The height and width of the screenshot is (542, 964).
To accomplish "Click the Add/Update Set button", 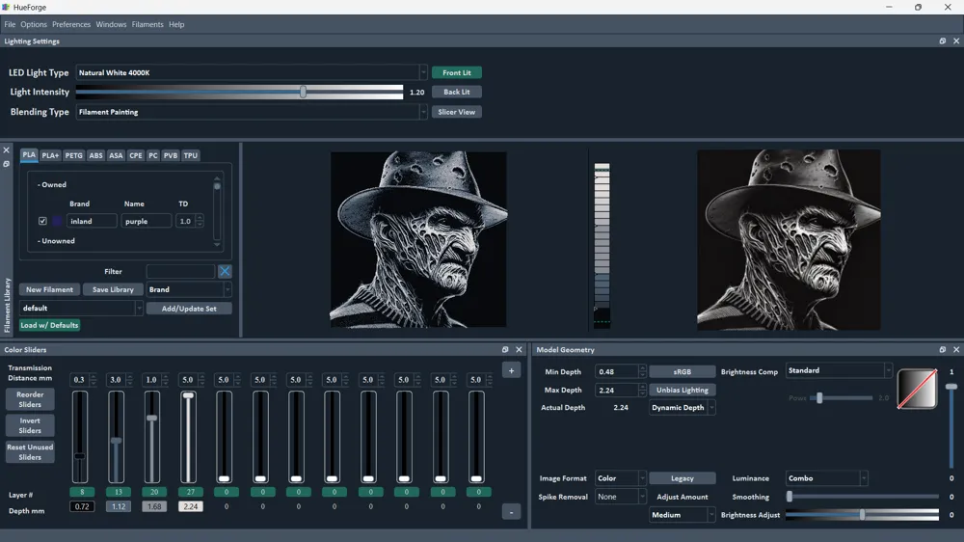I will click(x=189, y=309).
